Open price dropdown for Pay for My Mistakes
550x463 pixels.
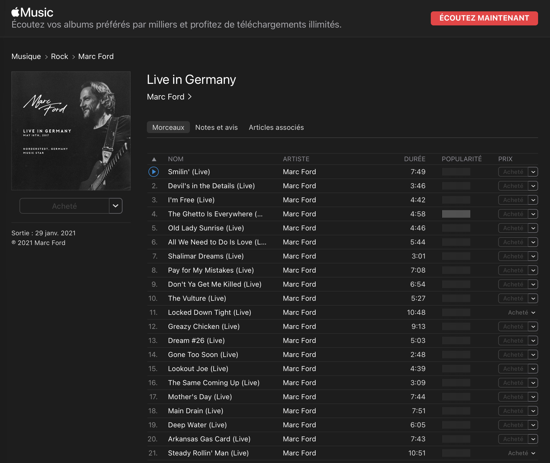click(533, 270)
